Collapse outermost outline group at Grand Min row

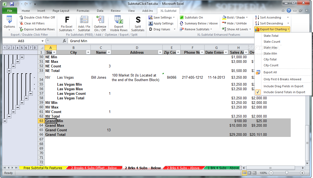(x=5, y=121)
